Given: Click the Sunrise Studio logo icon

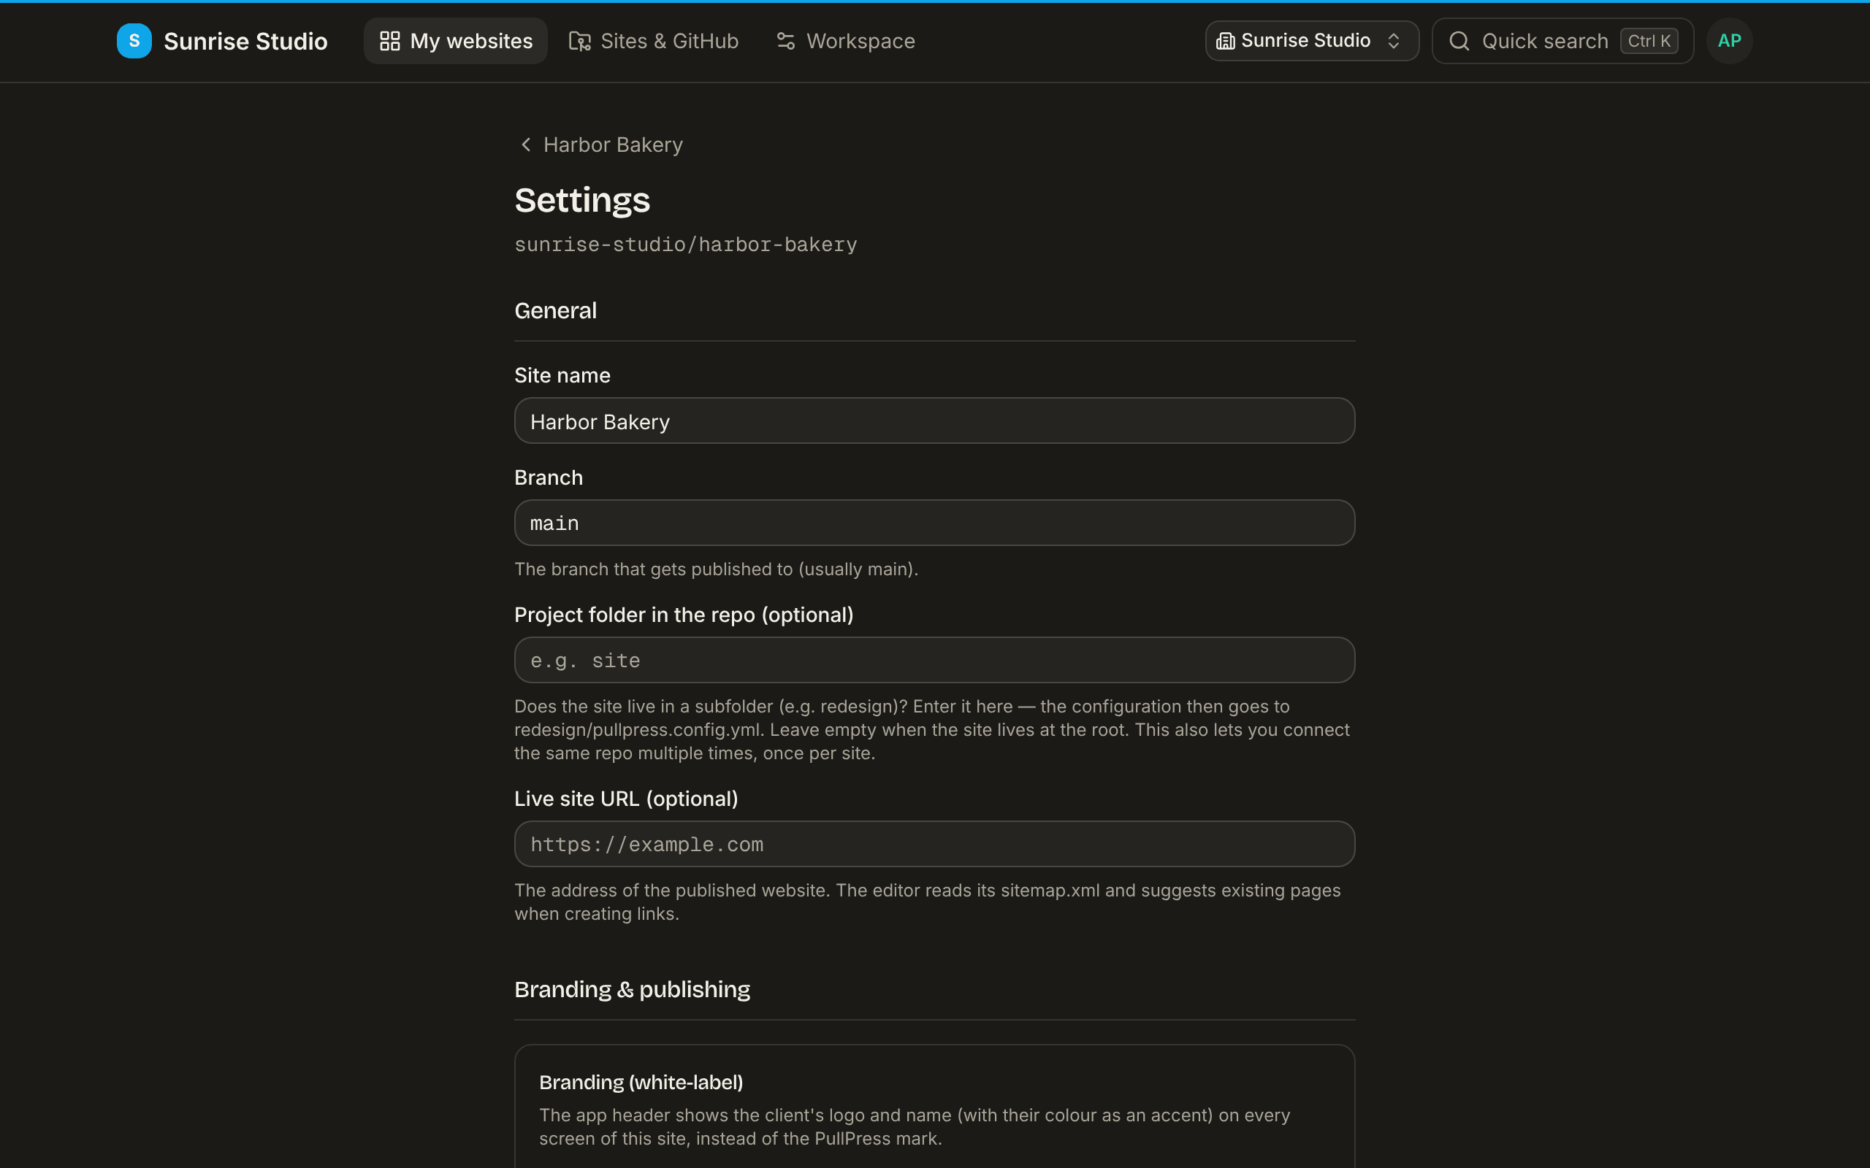Looking at the screenshot, I should pyautogui.click(x=134, y=41).
